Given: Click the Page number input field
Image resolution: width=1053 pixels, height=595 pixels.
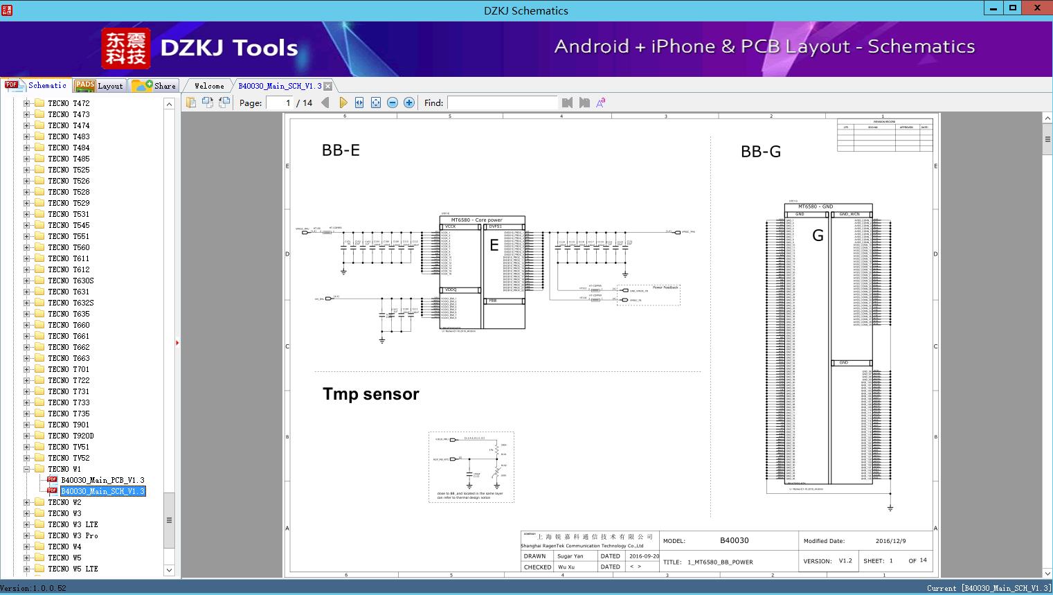Looking at the screenshot, I should point(278,103).
